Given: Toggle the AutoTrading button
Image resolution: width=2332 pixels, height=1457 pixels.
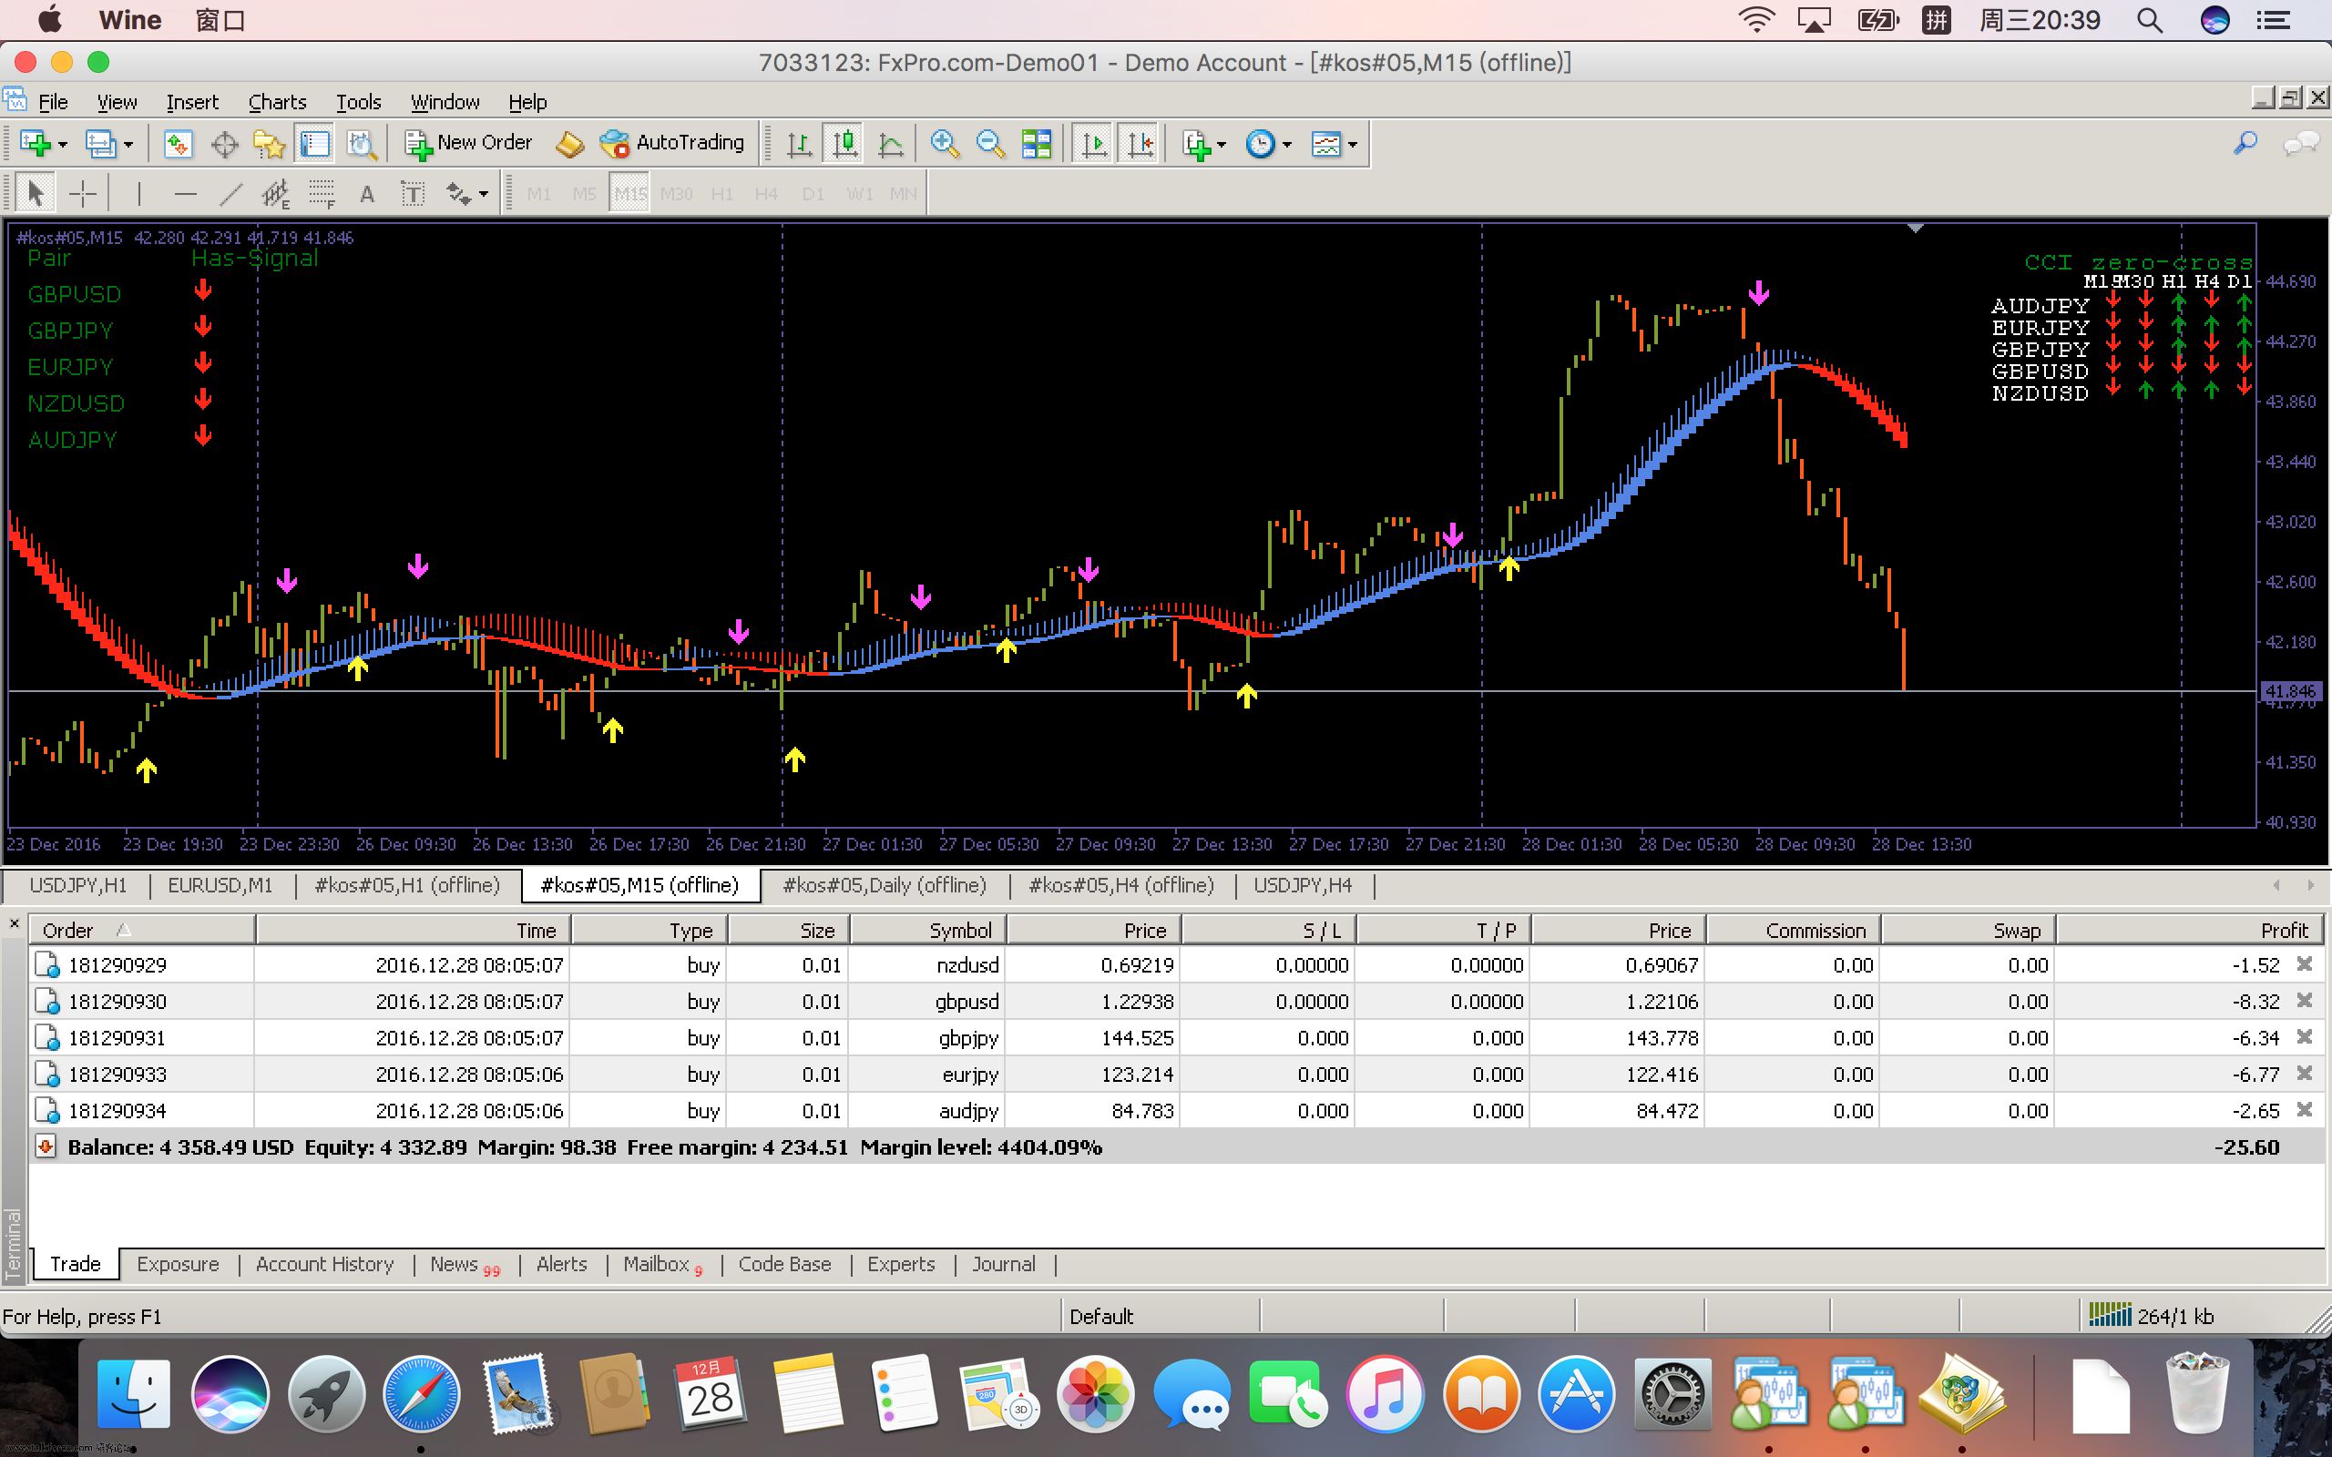Looking at the screenshot, I should click(672, 144).
